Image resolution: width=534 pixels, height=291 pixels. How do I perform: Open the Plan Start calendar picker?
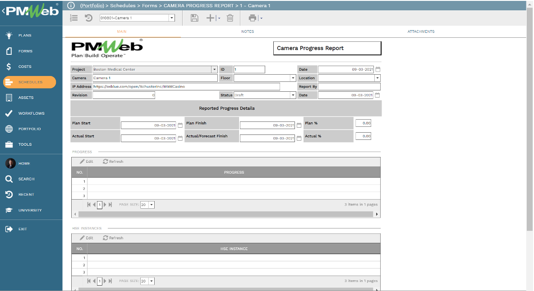tap(180, 125)
